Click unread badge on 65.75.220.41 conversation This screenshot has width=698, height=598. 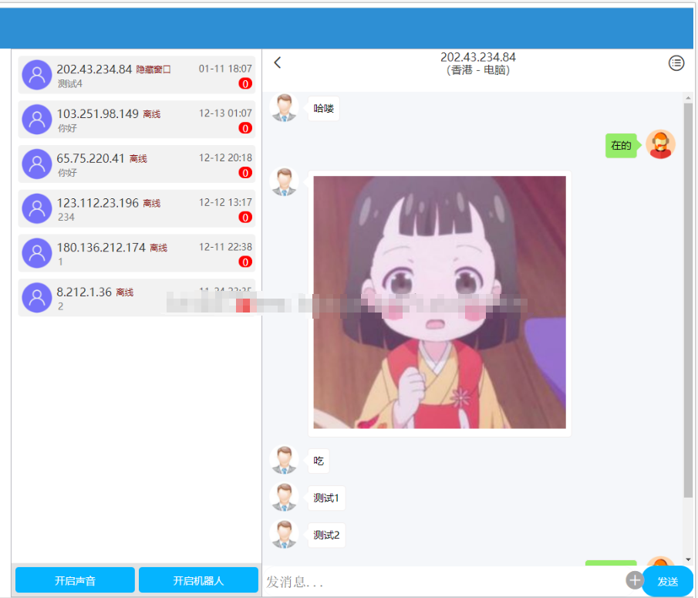point(245,173)
